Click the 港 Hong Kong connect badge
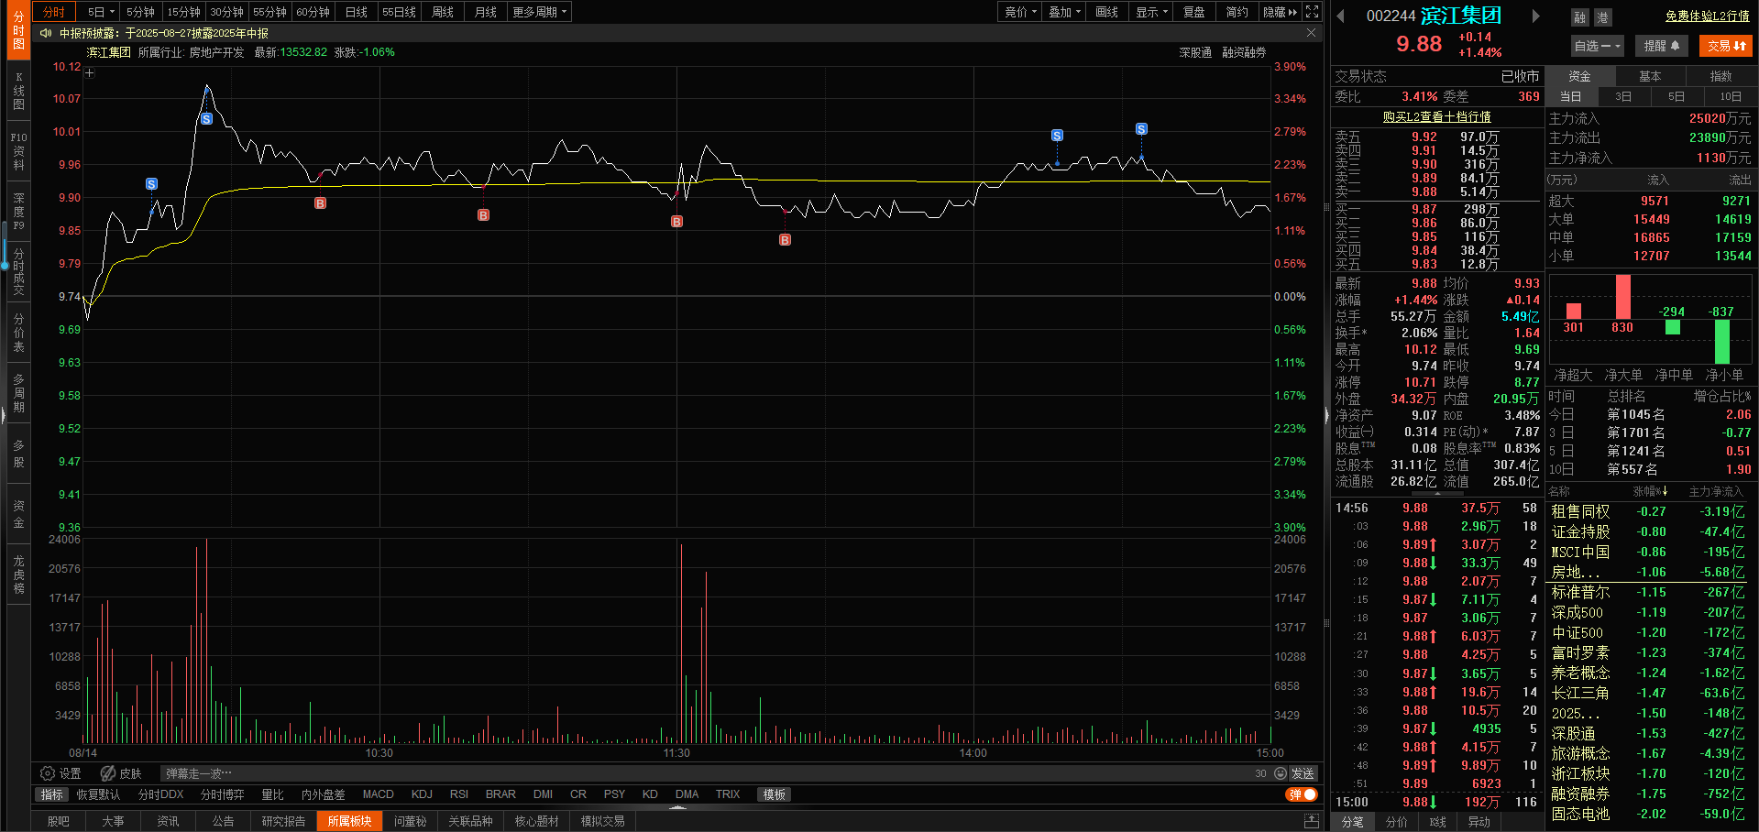This screenshot has width=1759, height=832. click(x=1602, y=17)
